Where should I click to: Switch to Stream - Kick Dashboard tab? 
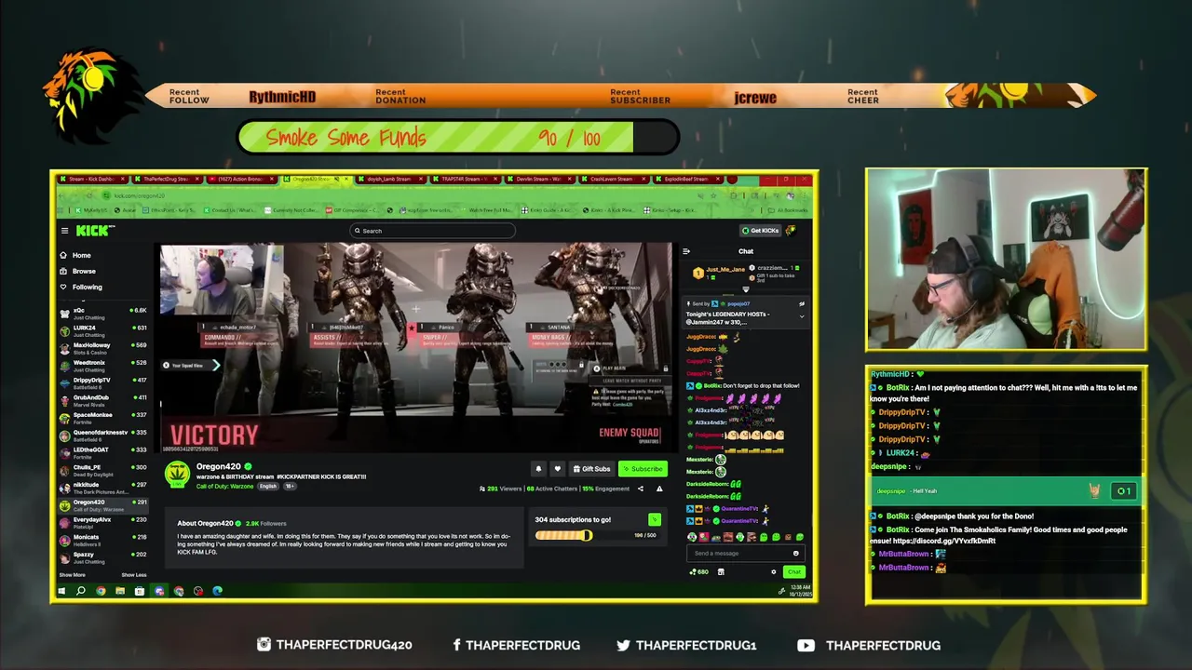92,179
